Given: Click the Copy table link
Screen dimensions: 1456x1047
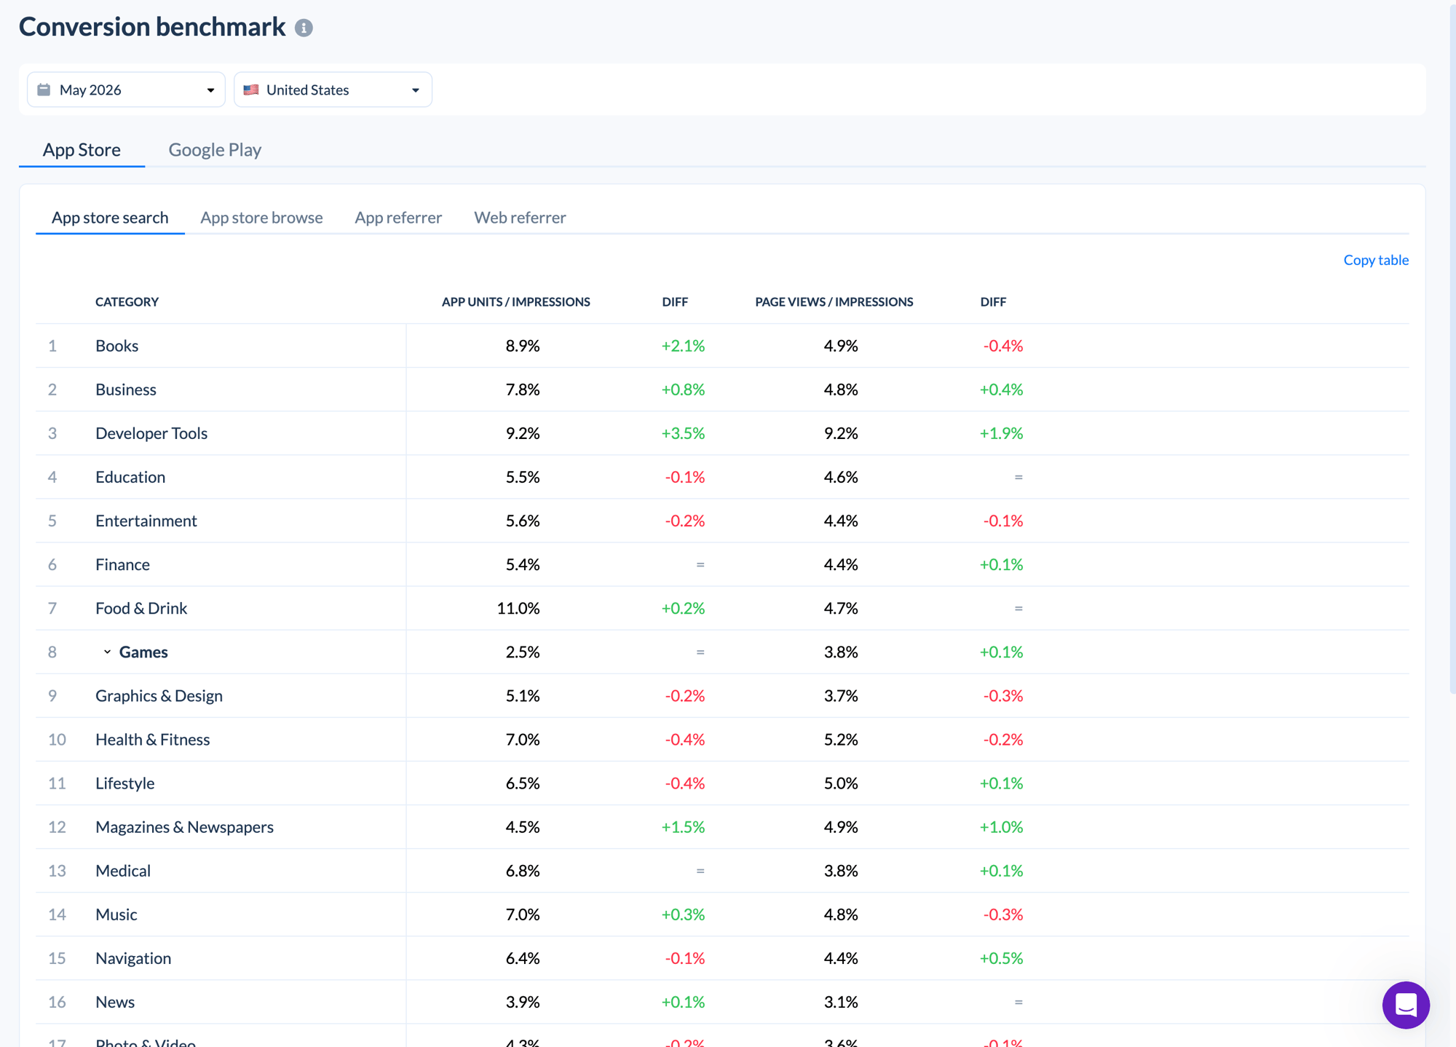Looking at the screenshot, I should pos(1376,260).
